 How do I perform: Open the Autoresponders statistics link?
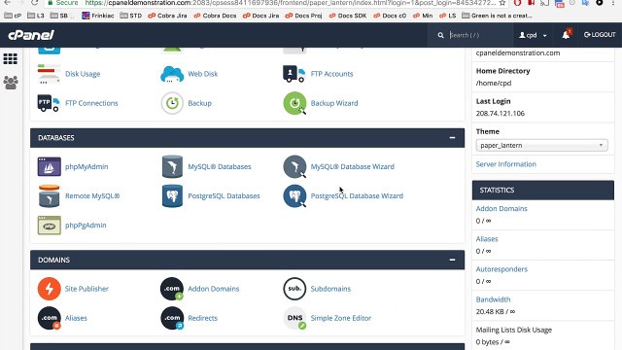[501, 269]
